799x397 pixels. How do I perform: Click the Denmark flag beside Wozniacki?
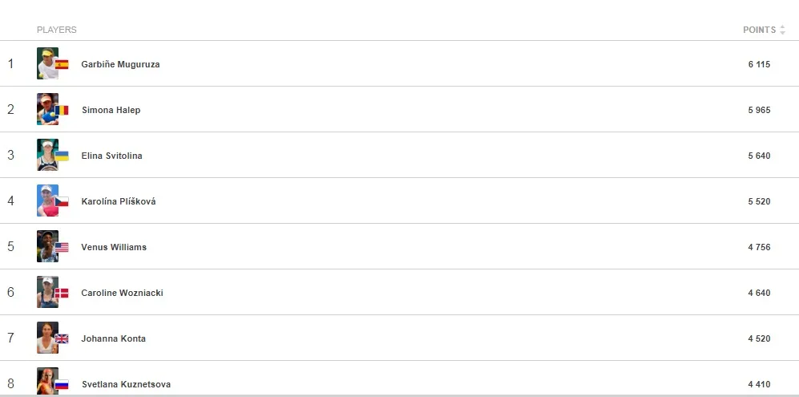(62, 293)
